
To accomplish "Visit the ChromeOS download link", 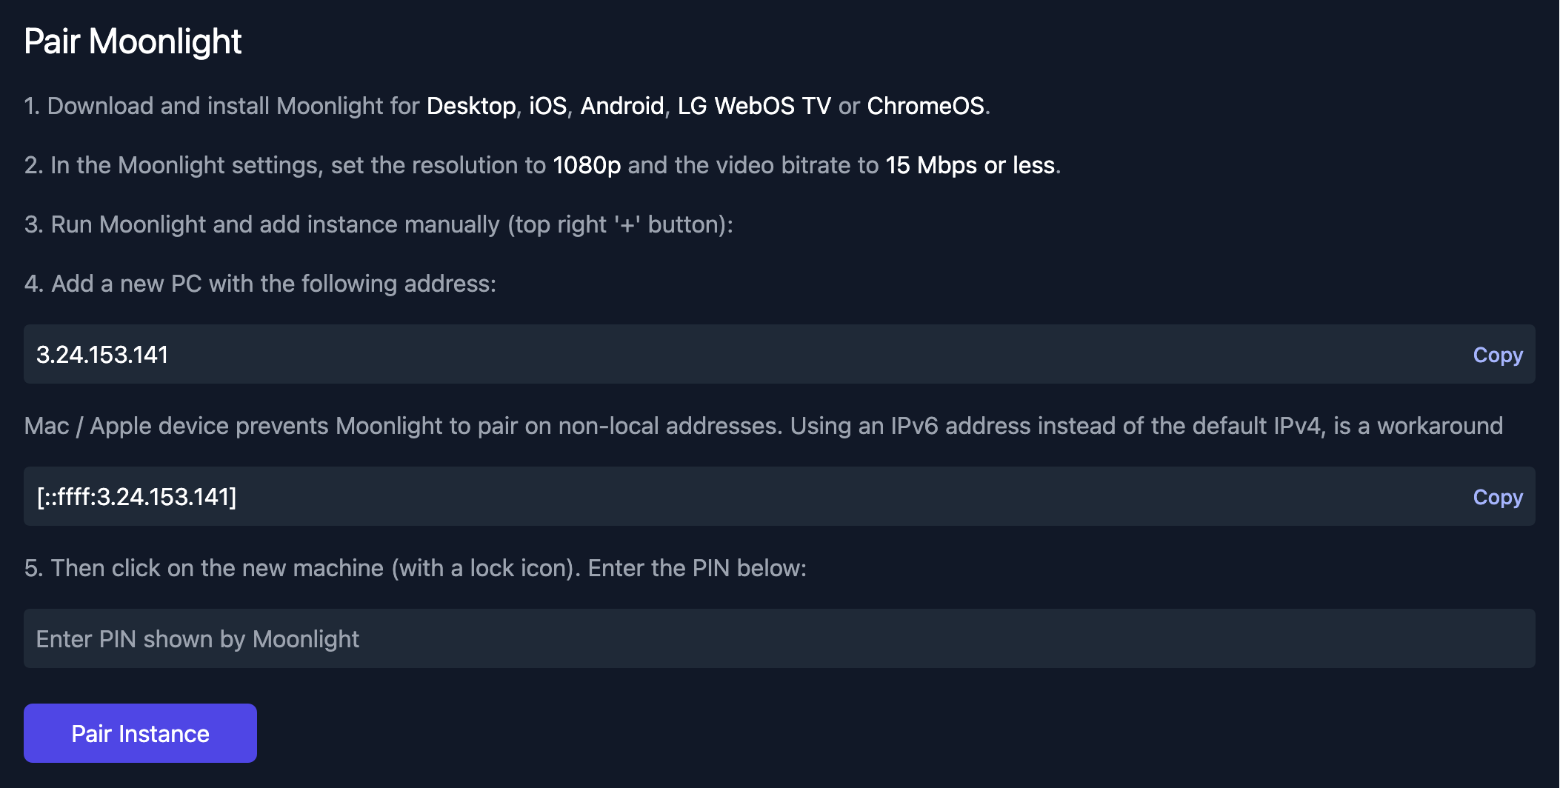I will pos(925,106).
